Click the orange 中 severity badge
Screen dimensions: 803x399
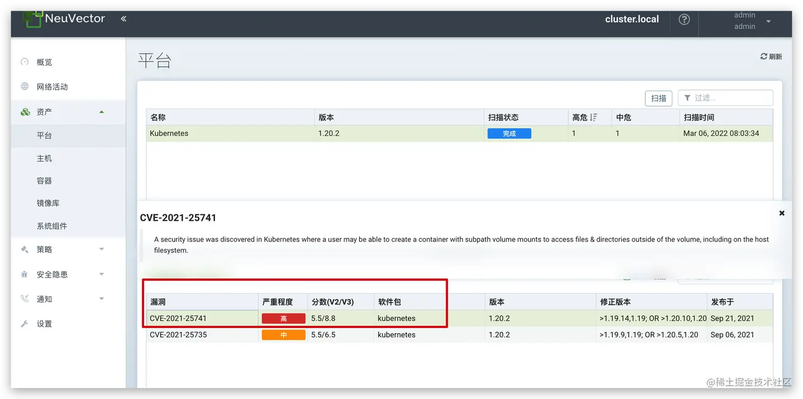[284, 335]
